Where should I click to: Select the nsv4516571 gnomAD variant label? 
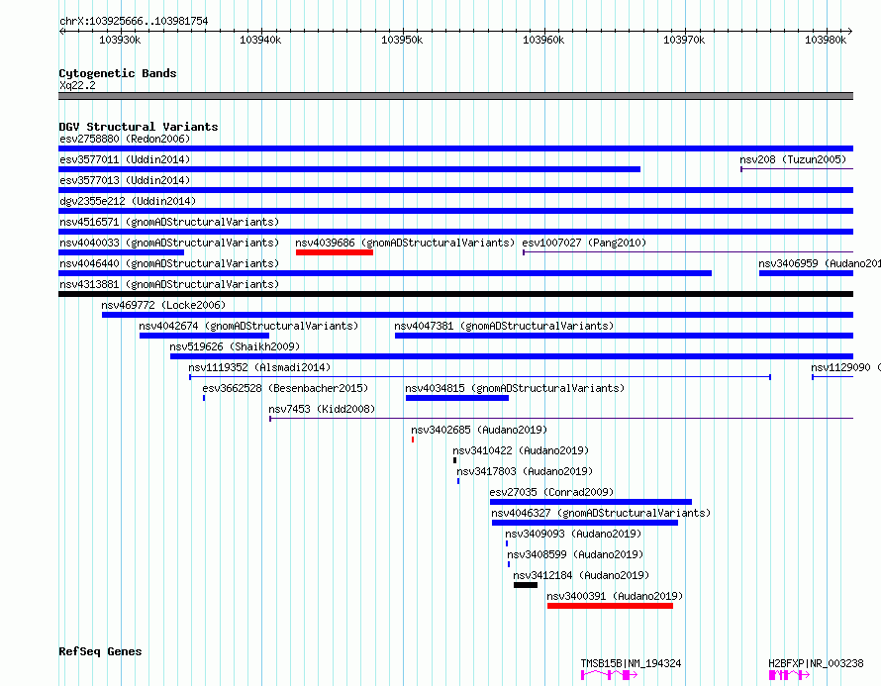point(169,222)
